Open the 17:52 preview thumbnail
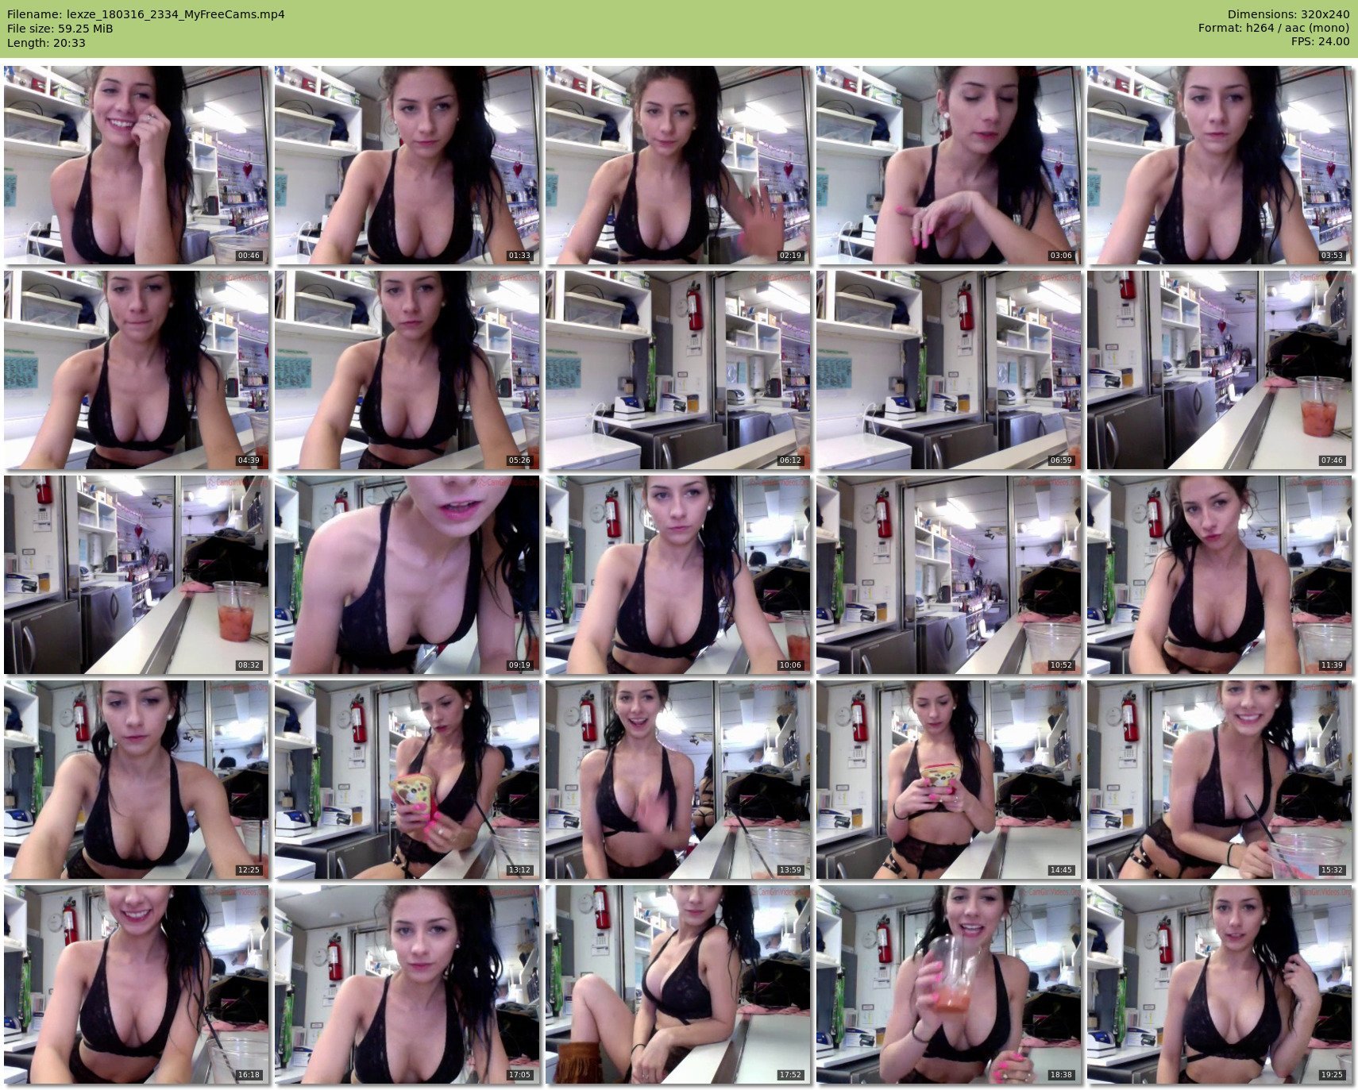 (677, 984)
